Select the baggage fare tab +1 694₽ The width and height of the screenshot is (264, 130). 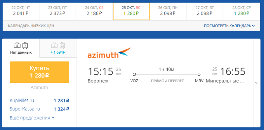(x=58, y=48)
